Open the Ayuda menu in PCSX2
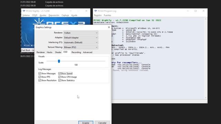The image size is (221, 124). [74, 15]
